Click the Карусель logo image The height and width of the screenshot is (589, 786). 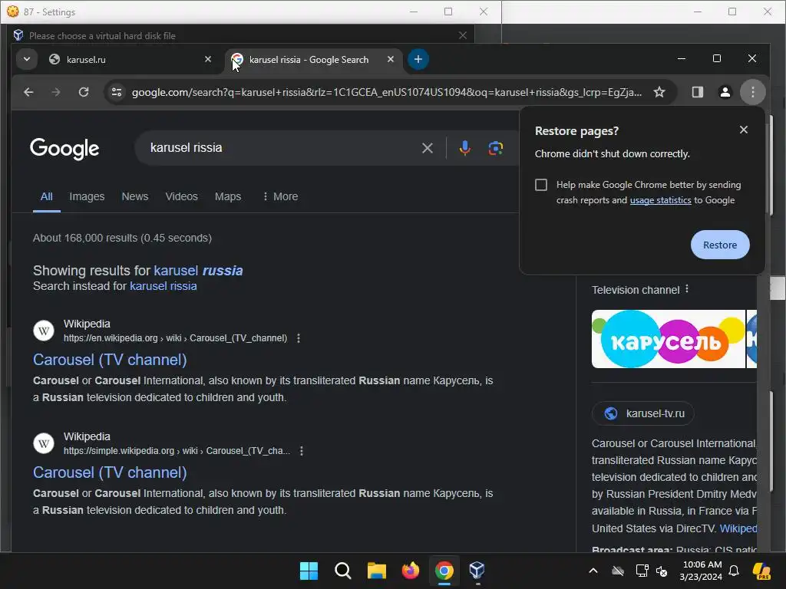[x=669, y=339]
